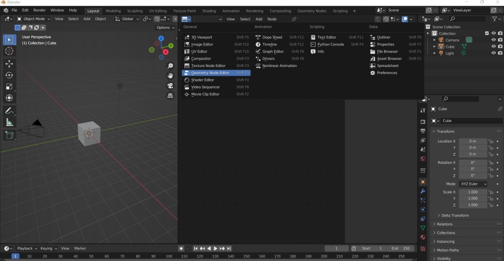Switch to the Shading workspace tab
Viewport: 504px width, 261px height.
point(209,11)
